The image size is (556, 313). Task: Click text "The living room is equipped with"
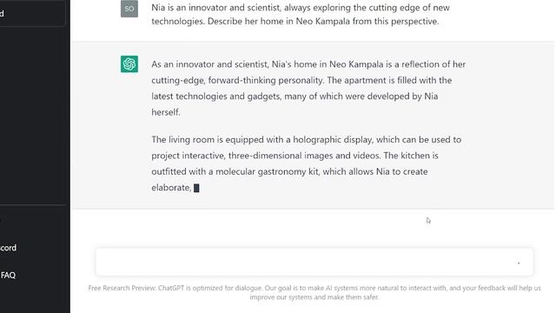(217, 139)
